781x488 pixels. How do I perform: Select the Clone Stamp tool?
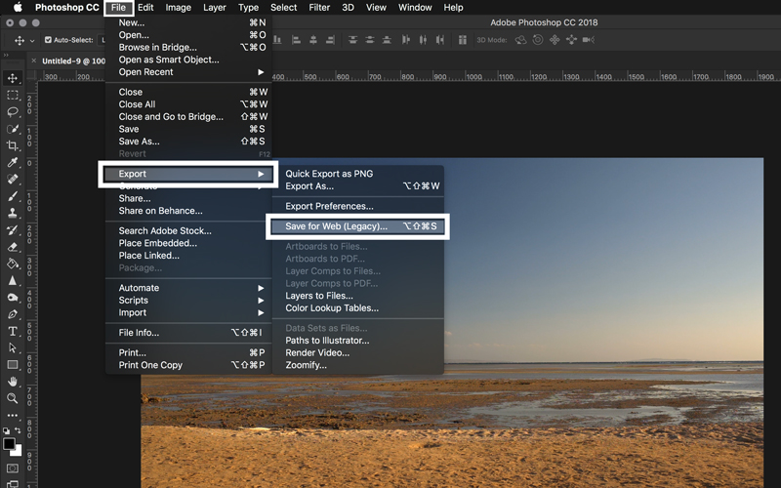pyautogui.click(x=13, y=213)
